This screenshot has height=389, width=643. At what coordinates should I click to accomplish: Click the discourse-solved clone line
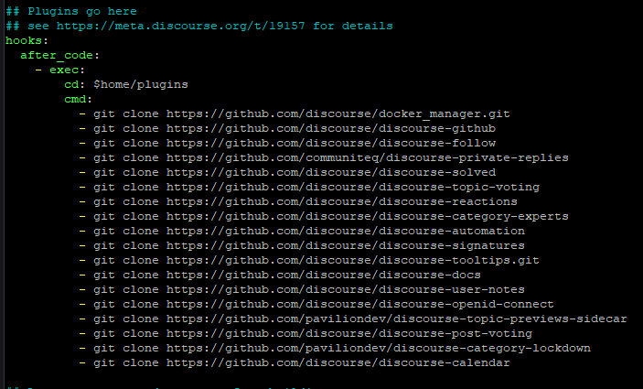[287, 172]
